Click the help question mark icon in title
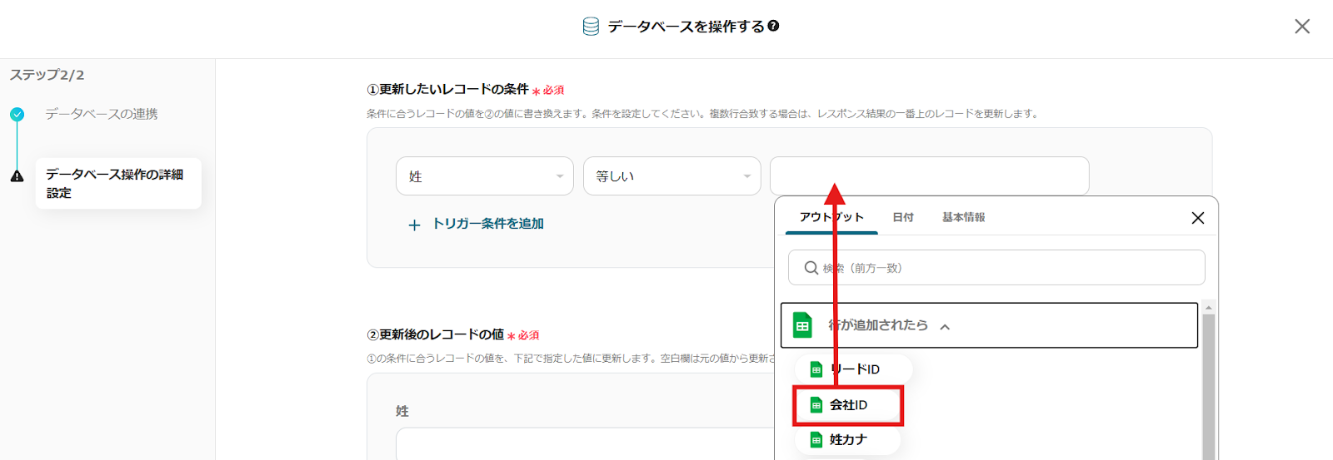The width and height of the screenshot is (1333, 460). pyautogui.click(x=773, y=26)
